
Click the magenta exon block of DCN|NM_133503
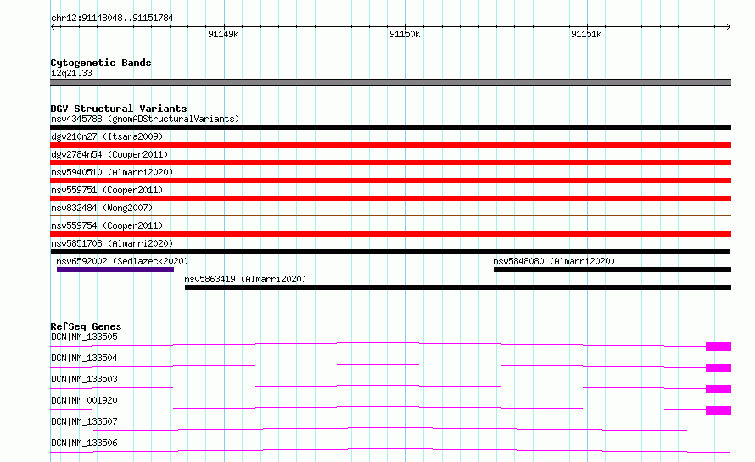[719, 389]
